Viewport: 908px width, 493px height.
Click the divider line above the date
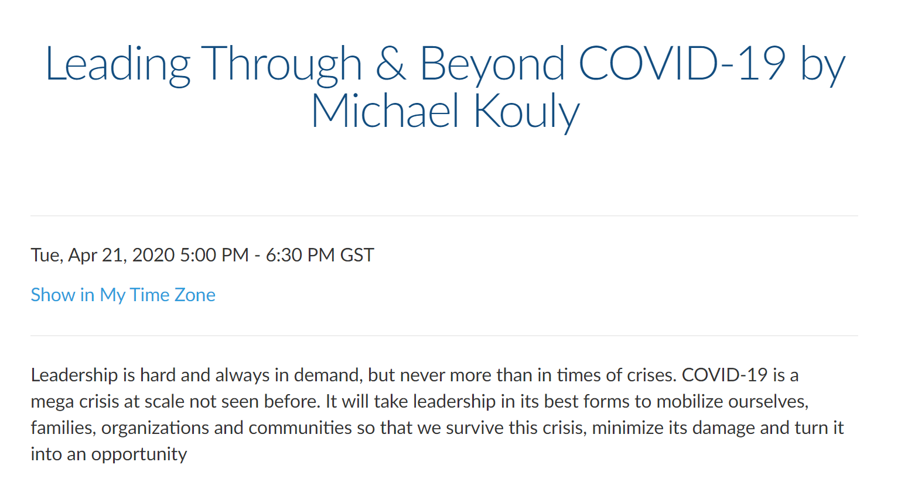[x=444, y=216]
